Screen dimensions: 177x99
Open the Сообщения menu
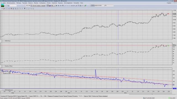pyautogui.click(x=42, y=3)
